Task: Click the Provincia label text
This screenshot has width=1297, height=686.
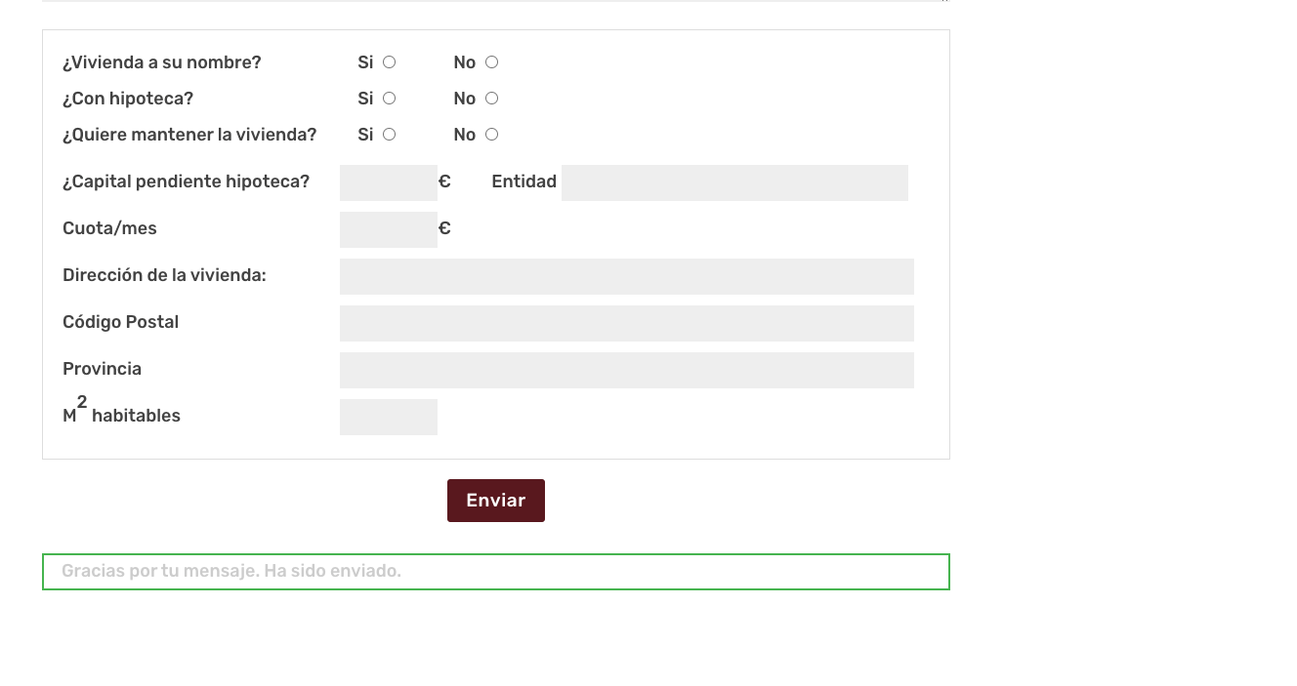Action: [102, 369]
